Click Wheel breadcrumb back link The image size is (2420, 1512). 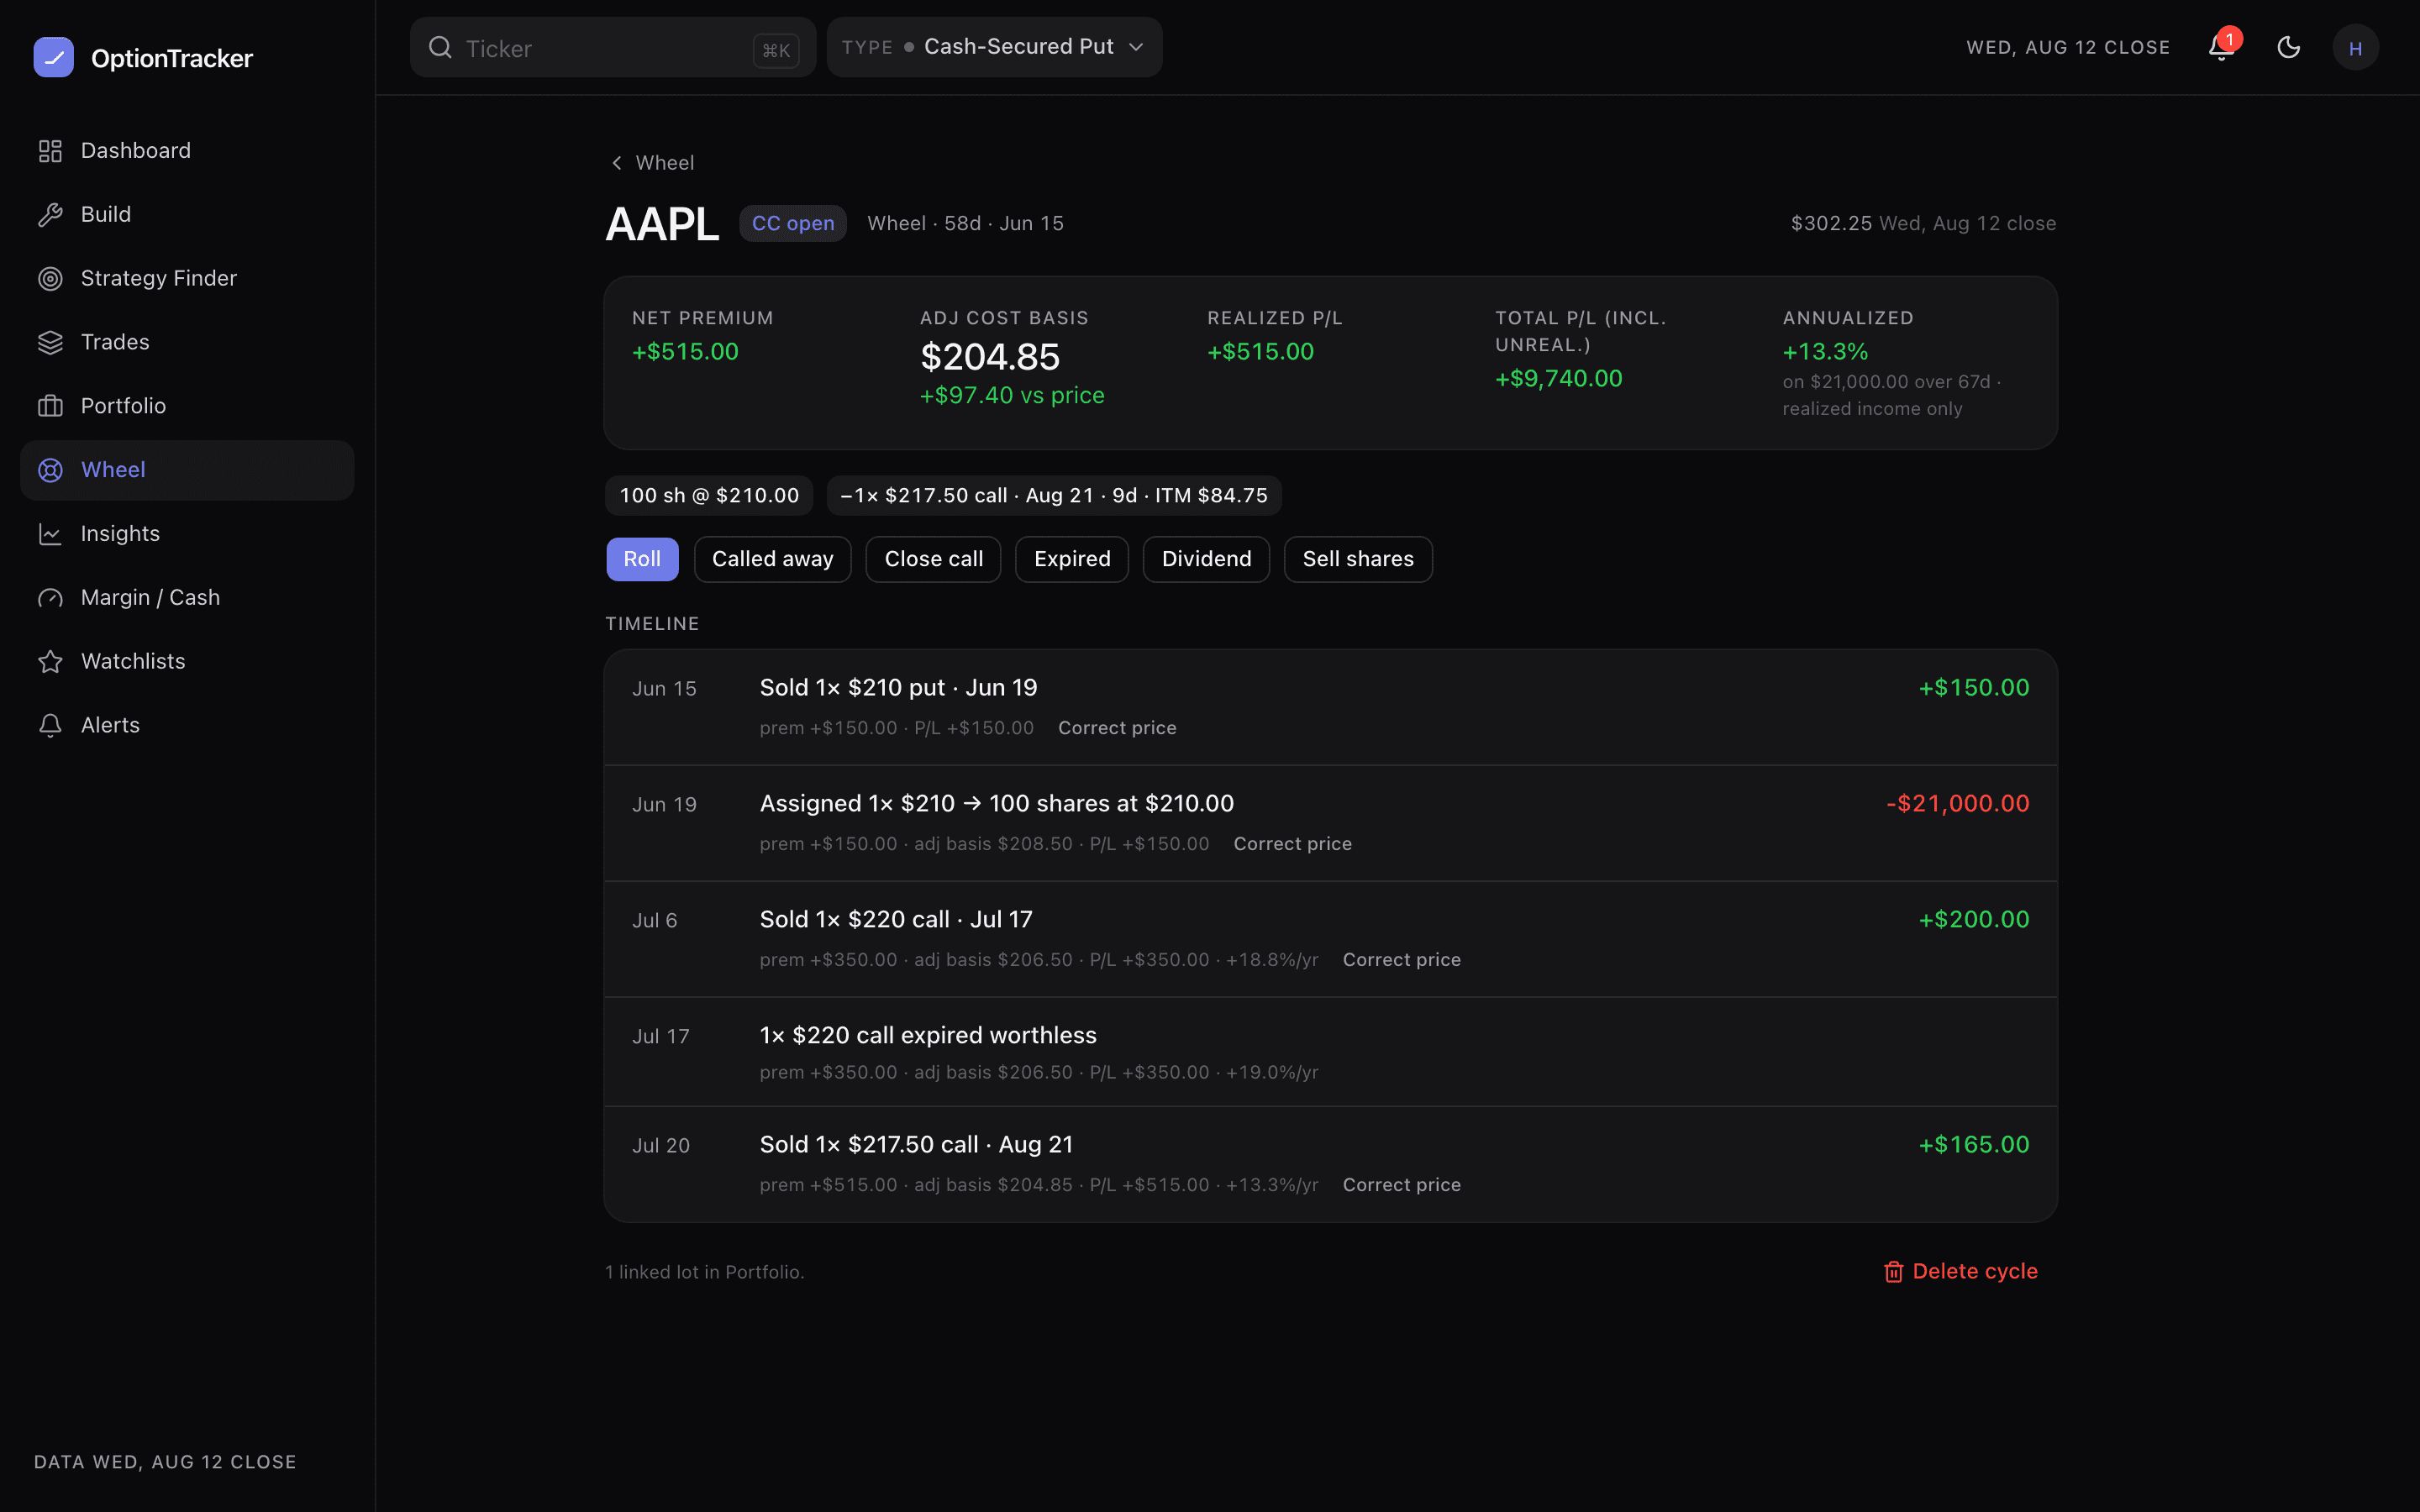coord(652,163)
